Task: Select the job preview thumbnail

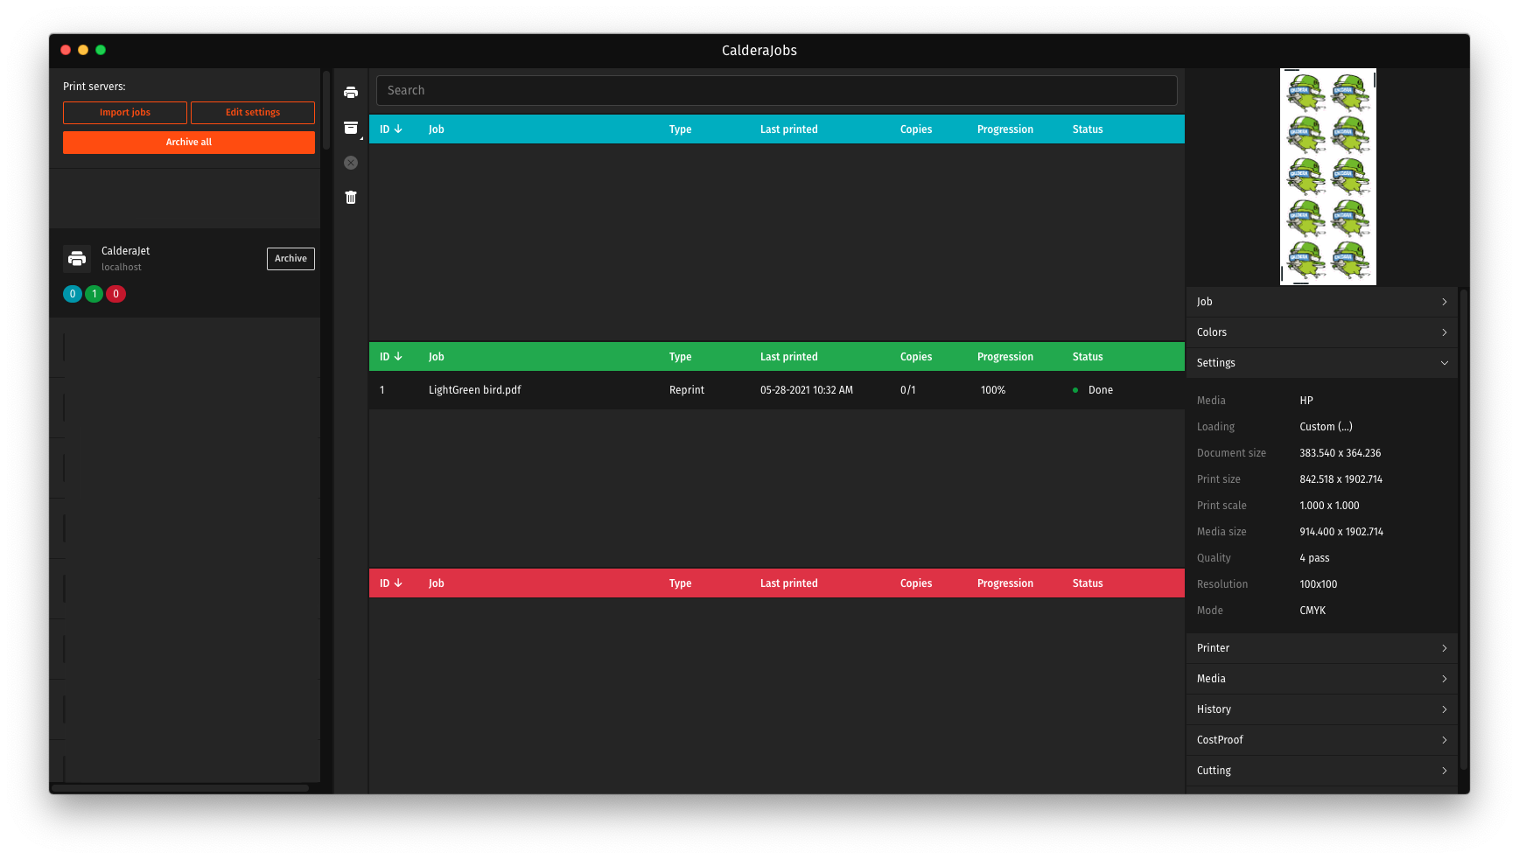Action: [1327, 176]
